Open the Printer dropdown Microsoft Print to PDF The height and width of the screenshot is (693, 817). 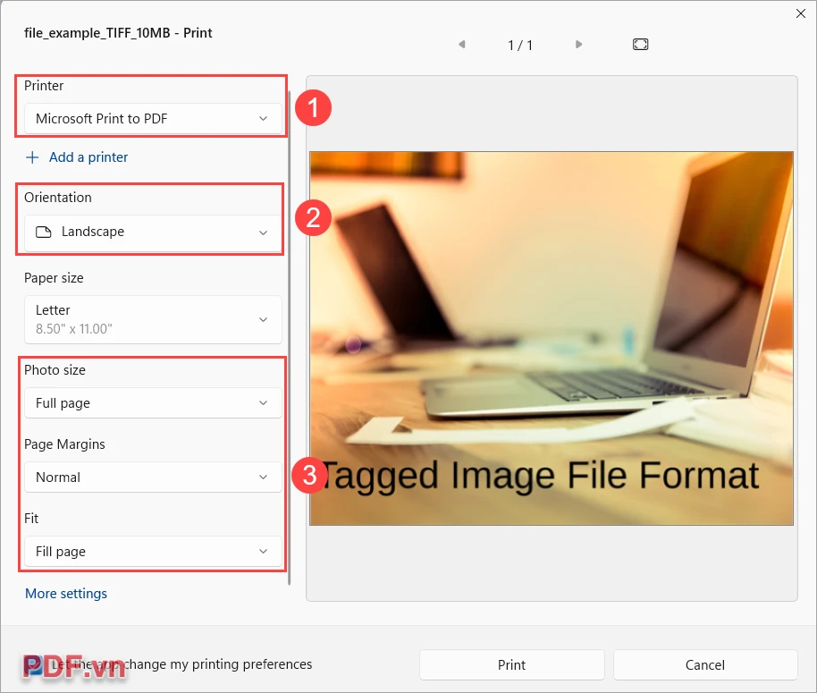(x=153, y=119)
